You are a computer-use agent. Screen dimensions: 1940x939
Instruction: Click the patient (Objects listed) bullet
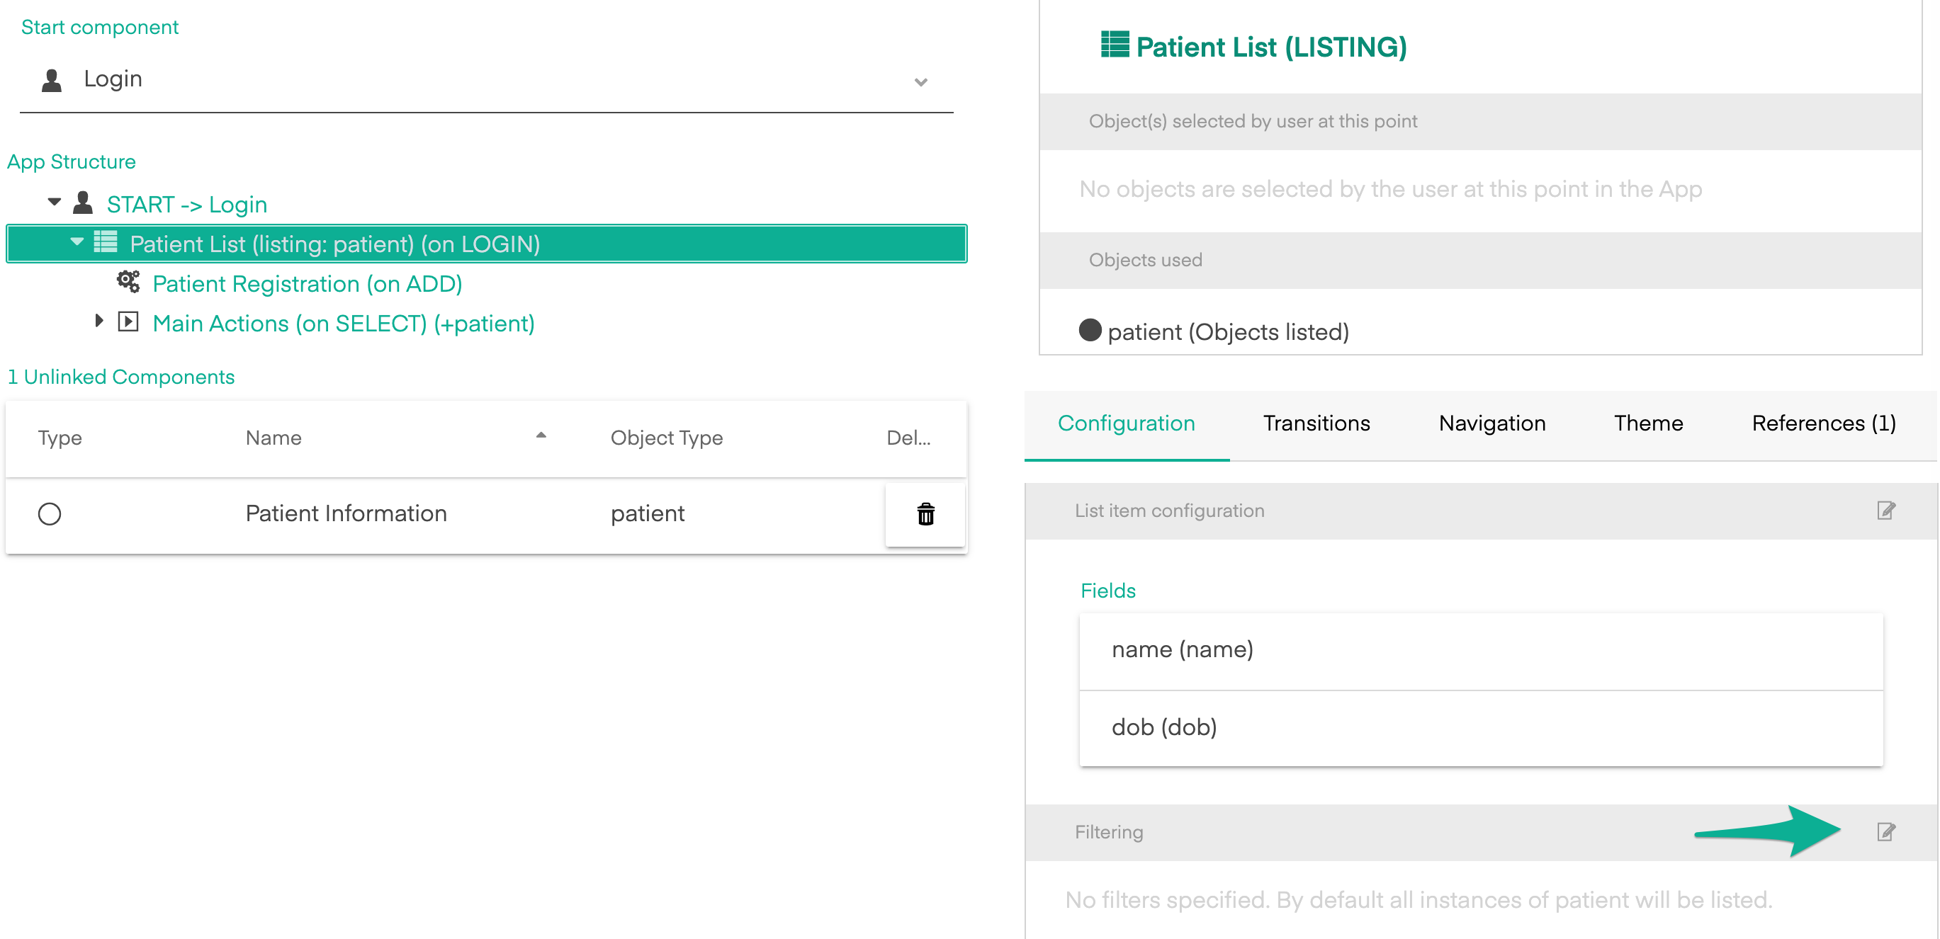tap(1090, 330)
